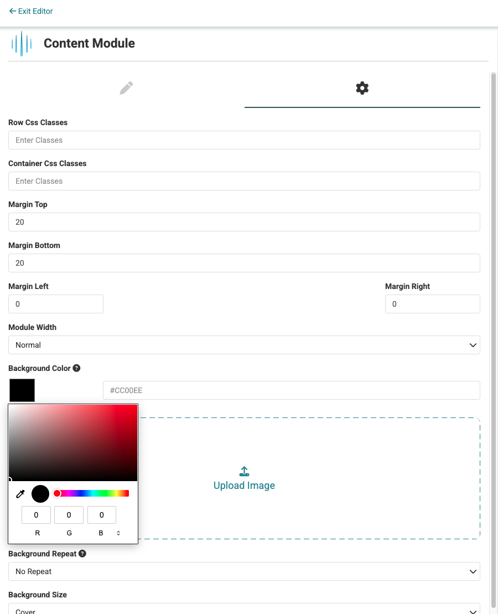This screenshot has height=614, width=498.
Task: Click inside the color saturation gradient area
Action: 72,442
